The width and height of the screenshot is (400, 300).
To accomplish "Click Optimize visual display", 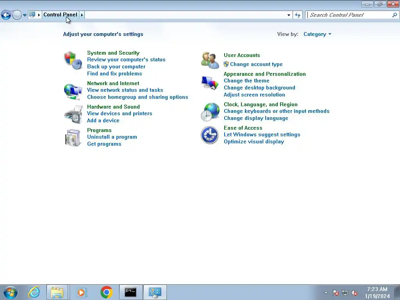I will point(254,141).
